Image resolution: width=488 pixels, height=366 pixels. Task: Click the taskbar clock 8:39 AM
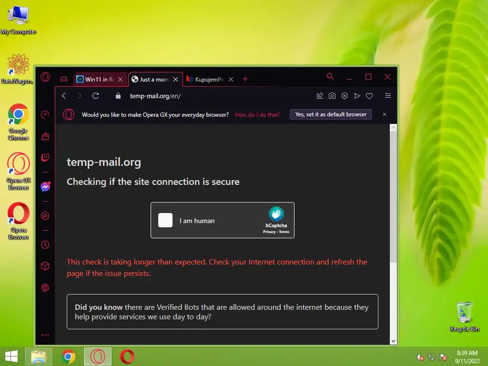pyautogui.click(x=467, y=357)
